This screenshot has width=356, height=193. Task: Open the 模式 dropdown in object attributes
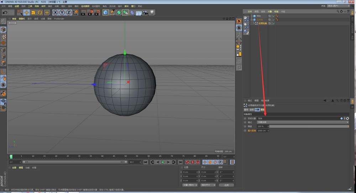[x=303, y=122]
